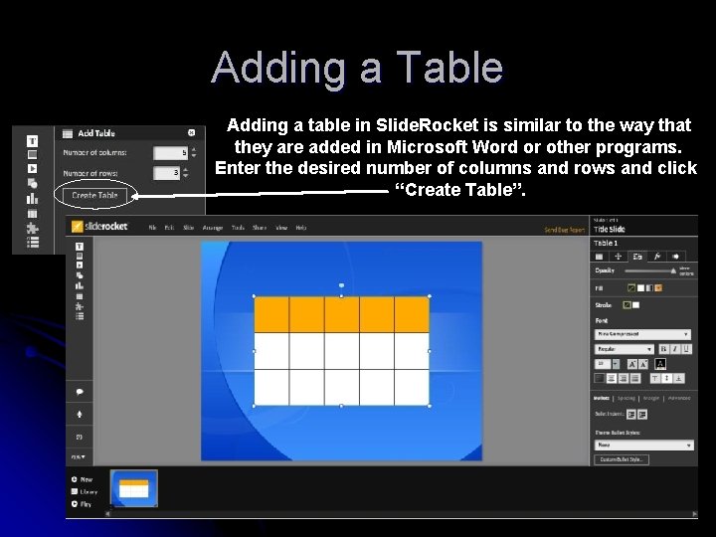Click the Create Table button
Viewport: 716px width, 537px height.
[x=95, y=195]
